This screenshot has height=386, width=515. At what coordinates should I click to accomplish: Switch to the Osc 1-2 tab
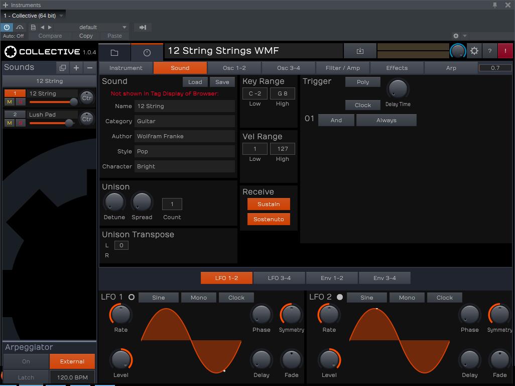click(x=234, y=68)
